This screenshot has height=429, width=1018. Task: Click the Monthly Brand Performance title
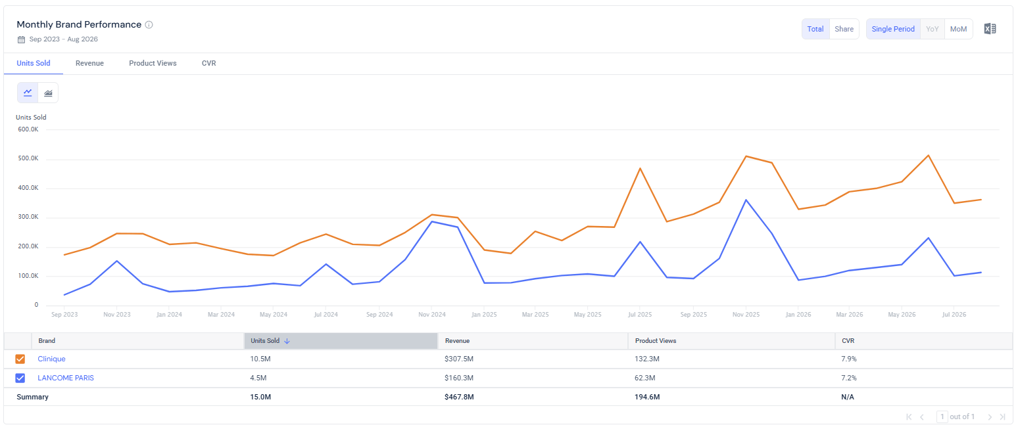coord(79,24)
